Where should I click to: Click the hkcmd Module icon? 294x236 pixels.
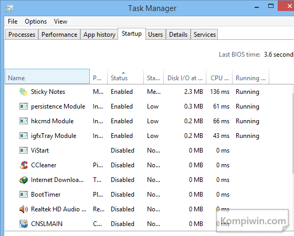24,121
